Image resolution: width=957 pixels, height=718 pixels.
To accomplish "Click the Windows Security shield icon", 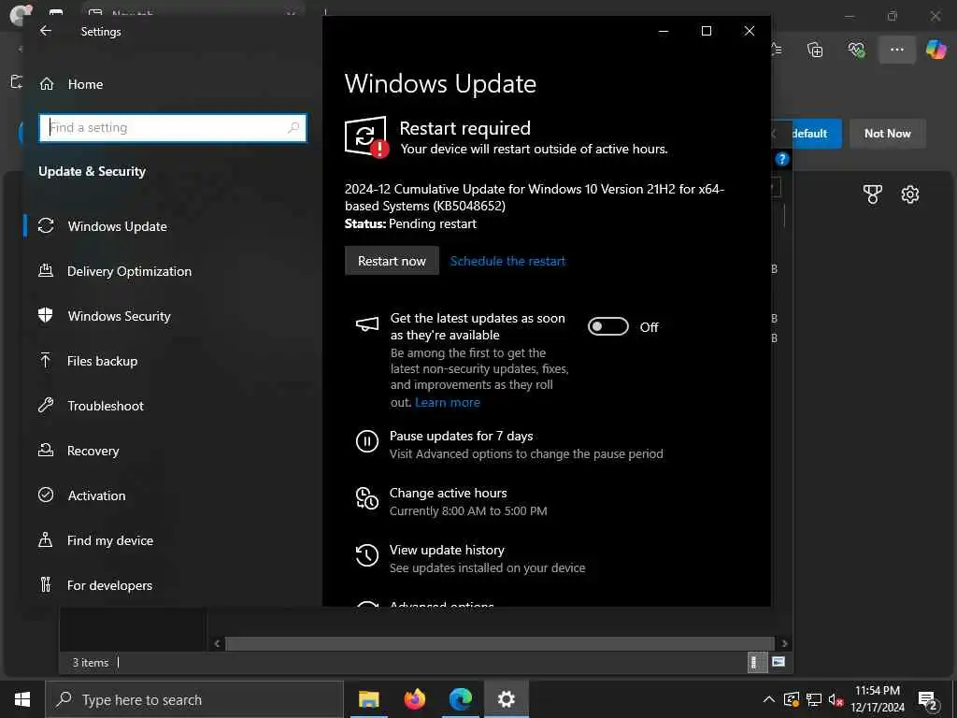I will pos(45,315).
